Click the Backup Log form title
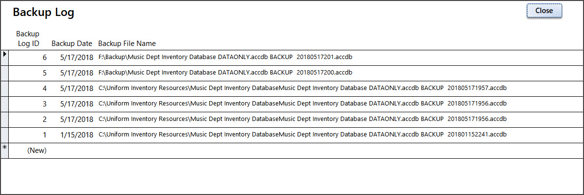The height and width of the screenshot is (195, 584). pos(44,13)
